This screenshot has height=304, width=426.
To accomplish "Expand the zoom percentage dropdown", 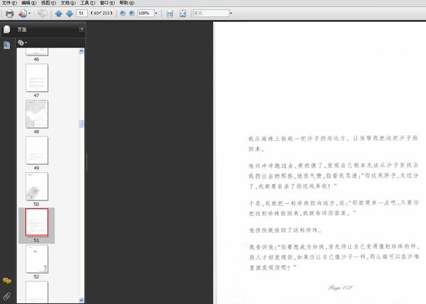I will pos(156,13).
